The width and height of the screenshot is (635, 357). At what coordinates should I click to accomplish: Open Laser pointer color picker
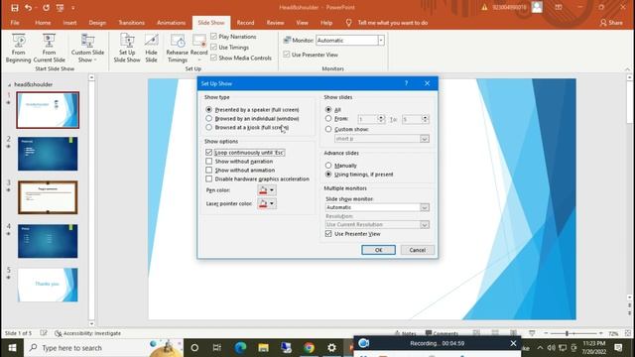pyautogui.click(x=267, y=203)
